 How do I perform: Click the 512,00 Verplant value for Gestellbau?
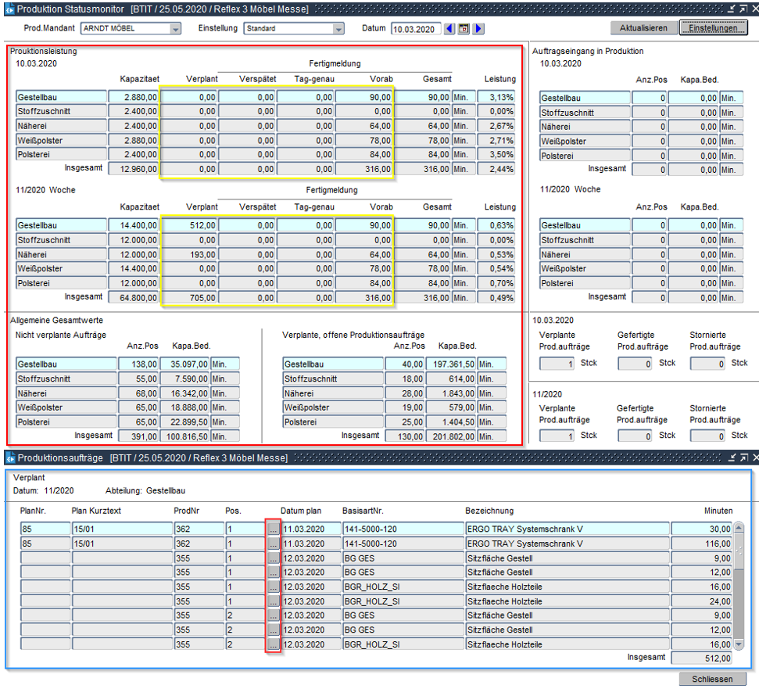188,225
